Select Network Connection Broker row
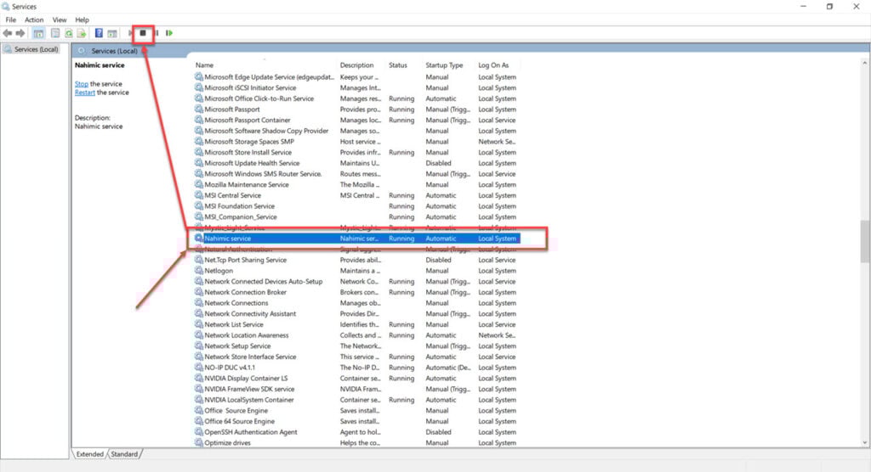Screen dimensions: 871x472 pyautogui.click(x=356, y=292)
